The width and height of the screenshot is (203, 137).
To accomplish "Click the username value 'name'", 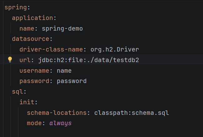I will 64,71.
